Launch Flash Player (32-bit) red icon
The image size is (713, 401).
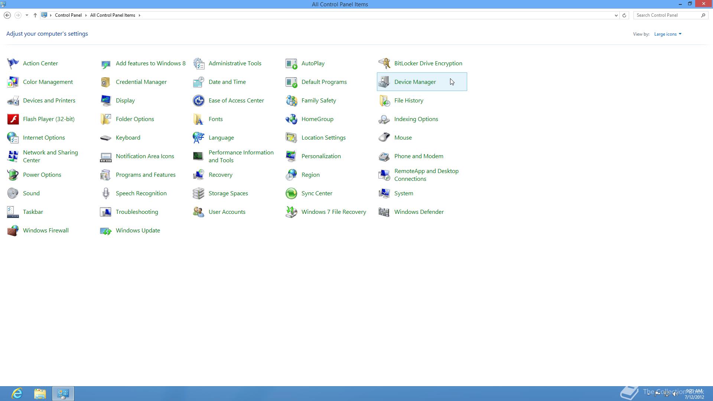coord(13,119)
